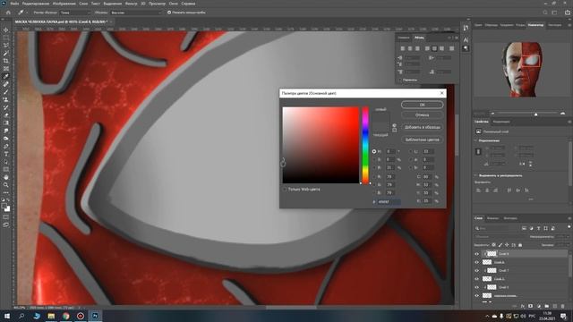Select the Hand tool
573x322 pixels.
[x=6, y=177]
